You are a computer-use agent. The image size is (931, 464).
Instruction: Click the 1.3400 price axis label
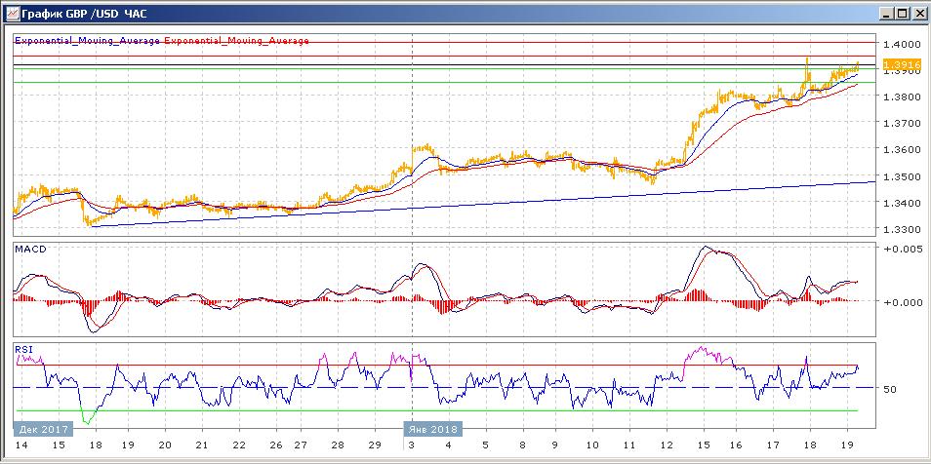tap(902, 203)
